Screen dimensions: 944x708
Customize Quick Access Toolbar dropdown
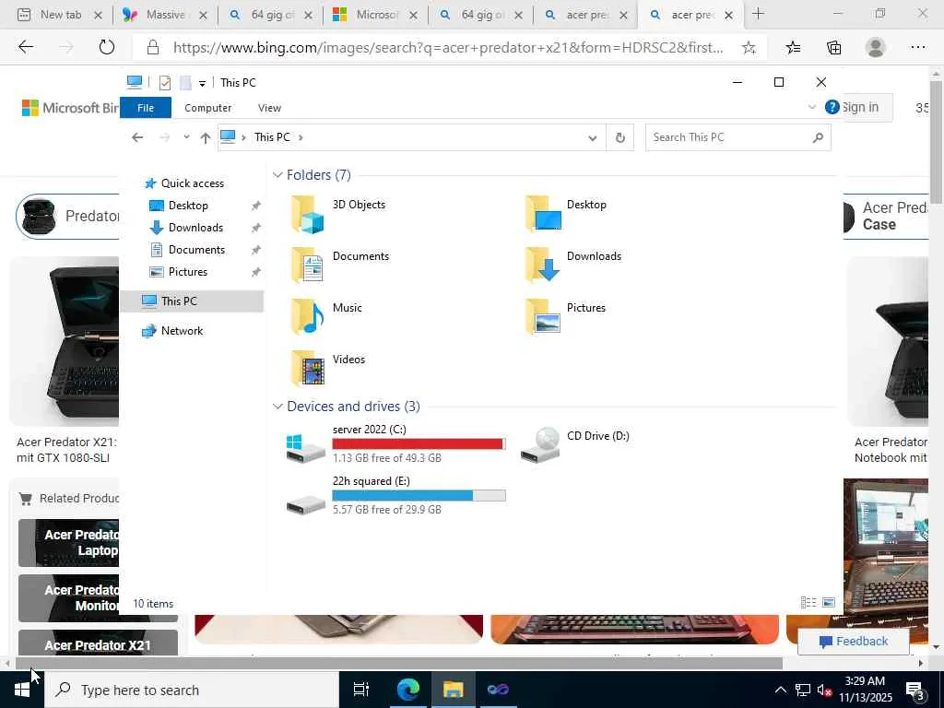click(x=202, y=83)
